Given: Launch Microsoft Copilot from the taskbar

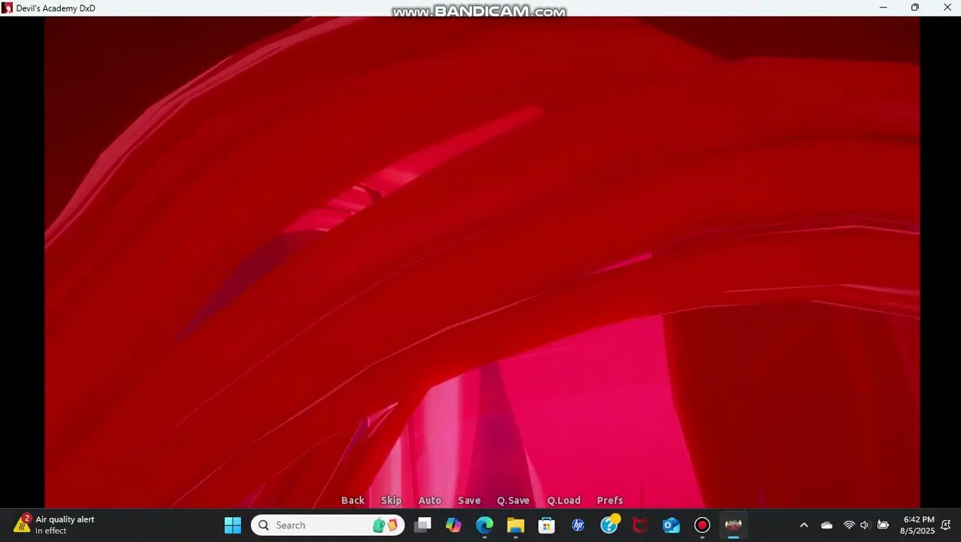Looking at the screenshot, I should click(453, 525).
